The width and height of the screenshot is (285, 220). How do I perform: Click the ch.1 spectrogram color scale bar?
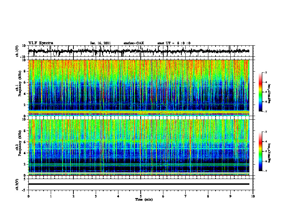click(x=261, y=92)
